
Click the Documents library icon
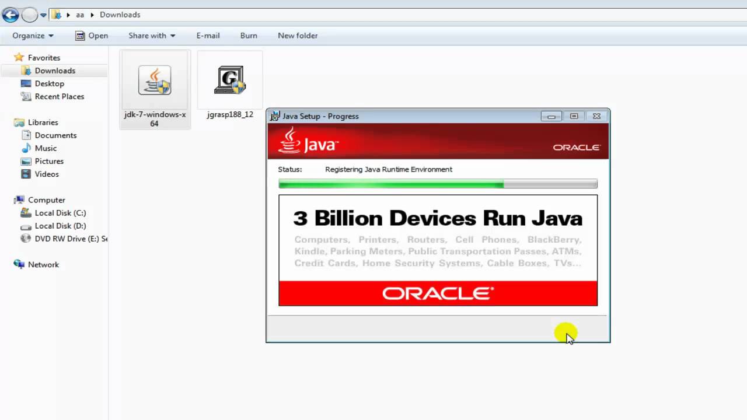[x=26, y=135]
